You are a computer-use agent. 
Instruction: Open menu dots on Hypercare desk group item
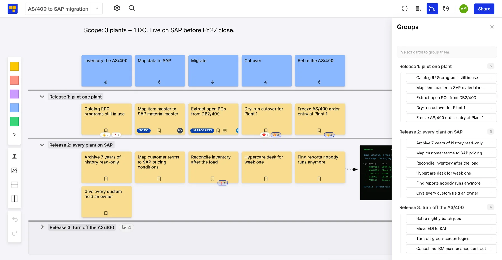[491, 173]
